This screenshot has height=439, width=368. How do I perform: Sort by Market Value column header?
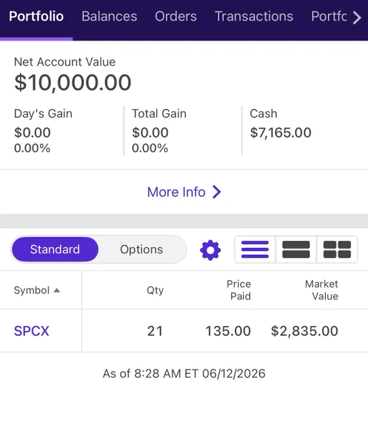[x=322, y=290]
